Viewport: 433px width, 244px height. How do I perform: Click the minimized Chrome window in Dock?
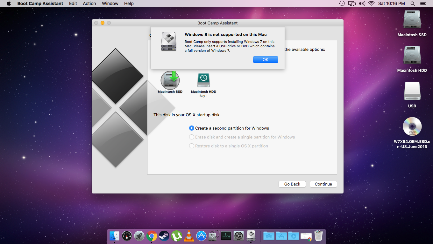pos(306,236)
